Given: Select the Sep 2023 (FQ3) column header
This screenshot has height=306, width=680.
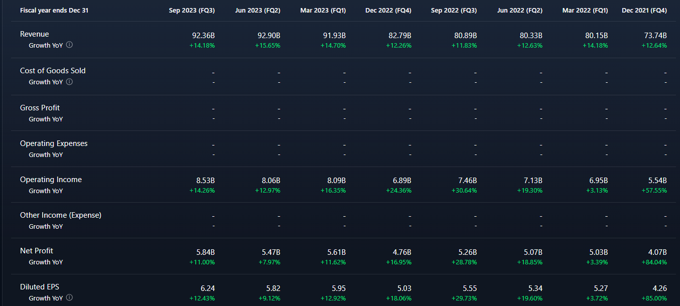Looking at the screenshot, I should (192, 11).
